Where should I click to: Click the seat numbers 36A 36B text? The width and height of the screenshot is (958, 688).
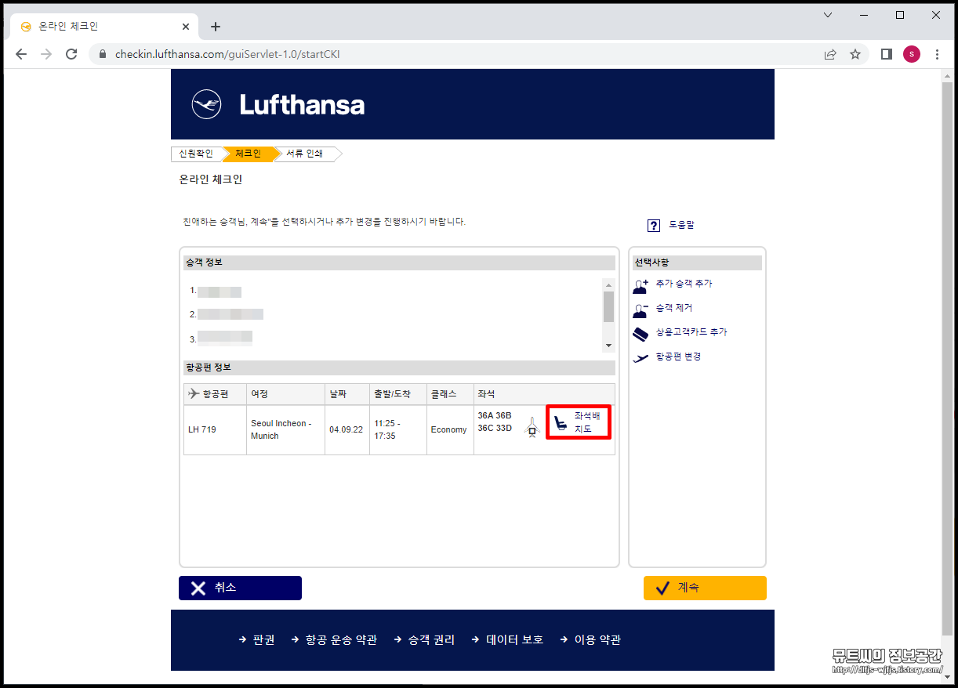(495, 415)
